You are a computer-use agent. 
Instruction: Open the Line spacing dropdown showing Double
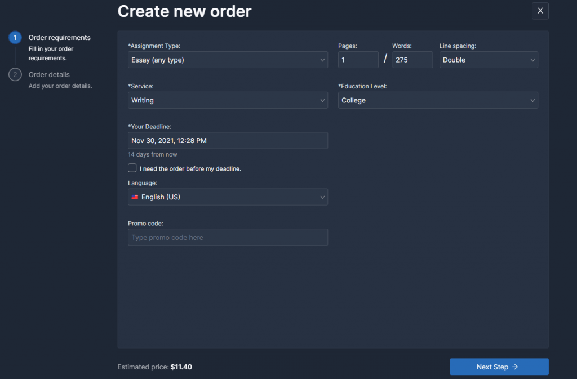pos(488,60)
